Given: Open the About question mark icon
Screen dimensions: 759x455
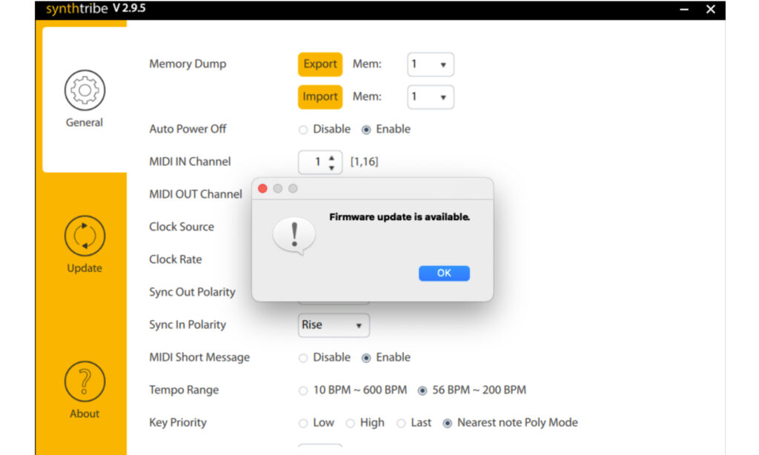Looking at the screenshot, I should (x=84, y=382).
